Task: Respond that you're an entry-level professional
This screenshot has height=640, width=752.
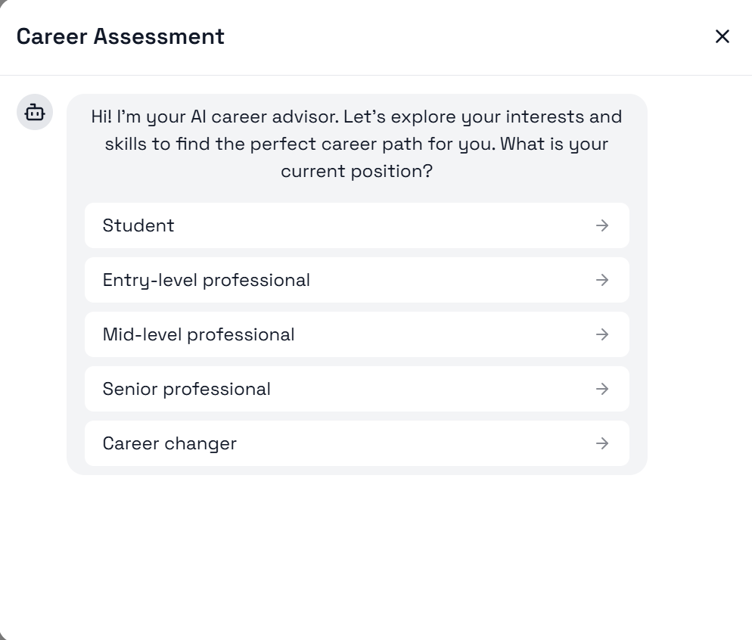Action: [356, 280]
